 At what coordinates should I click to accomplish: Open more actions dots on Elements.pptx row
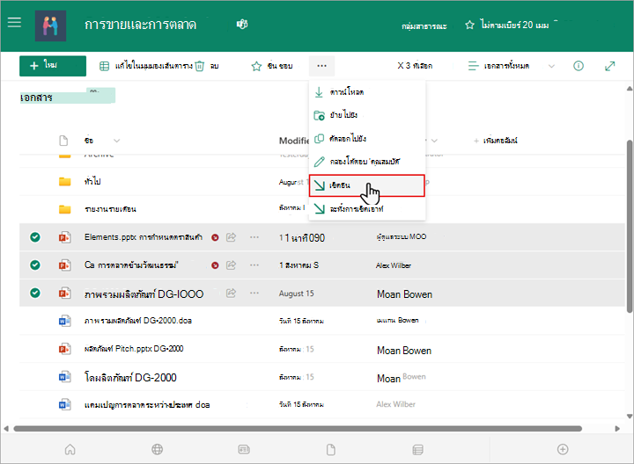[x=254, y=237]
